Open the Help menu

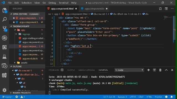coord(74,3)
